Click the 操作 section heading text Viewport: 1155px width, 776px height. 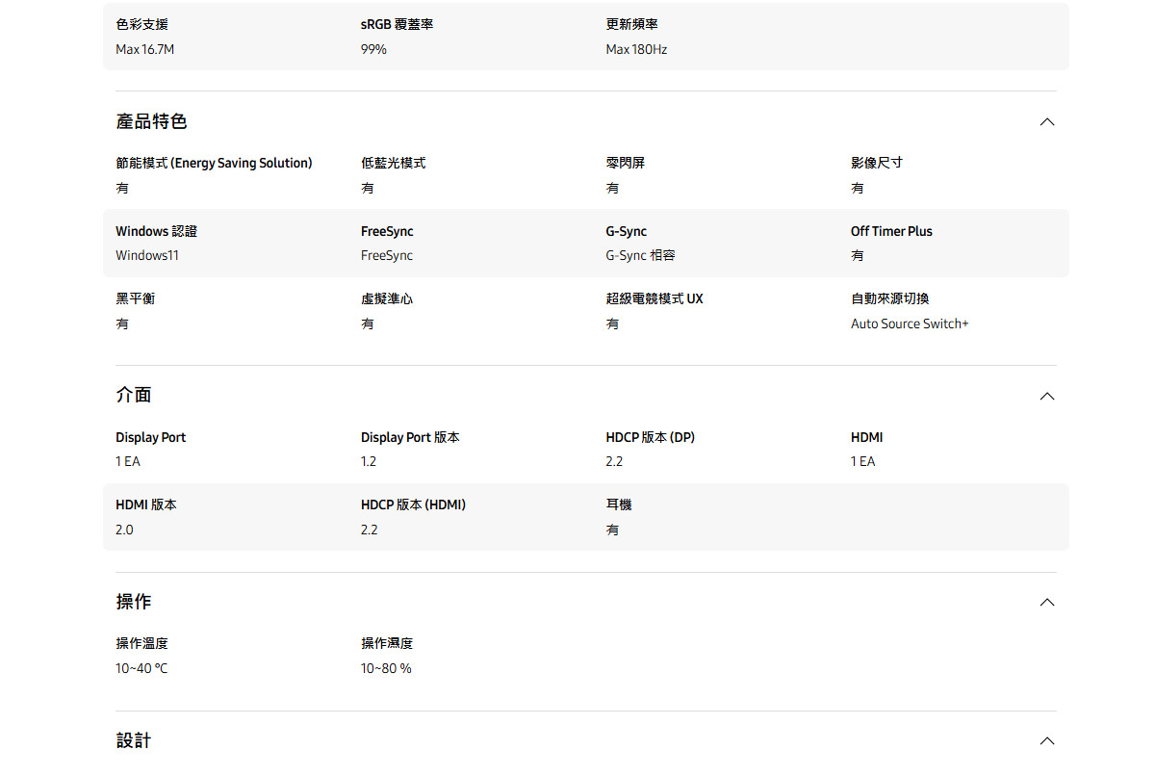coord(134,602)
